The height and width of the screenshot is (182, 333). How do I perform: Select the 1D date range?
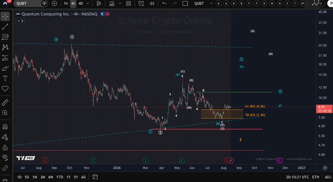pyautogui.click(x=19, y=177)
